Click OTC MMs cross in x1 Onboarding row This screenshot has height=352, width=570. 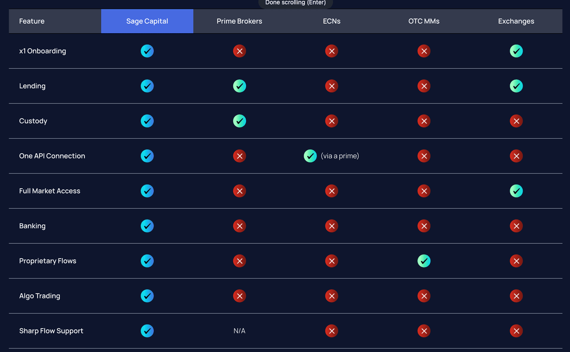424,51
